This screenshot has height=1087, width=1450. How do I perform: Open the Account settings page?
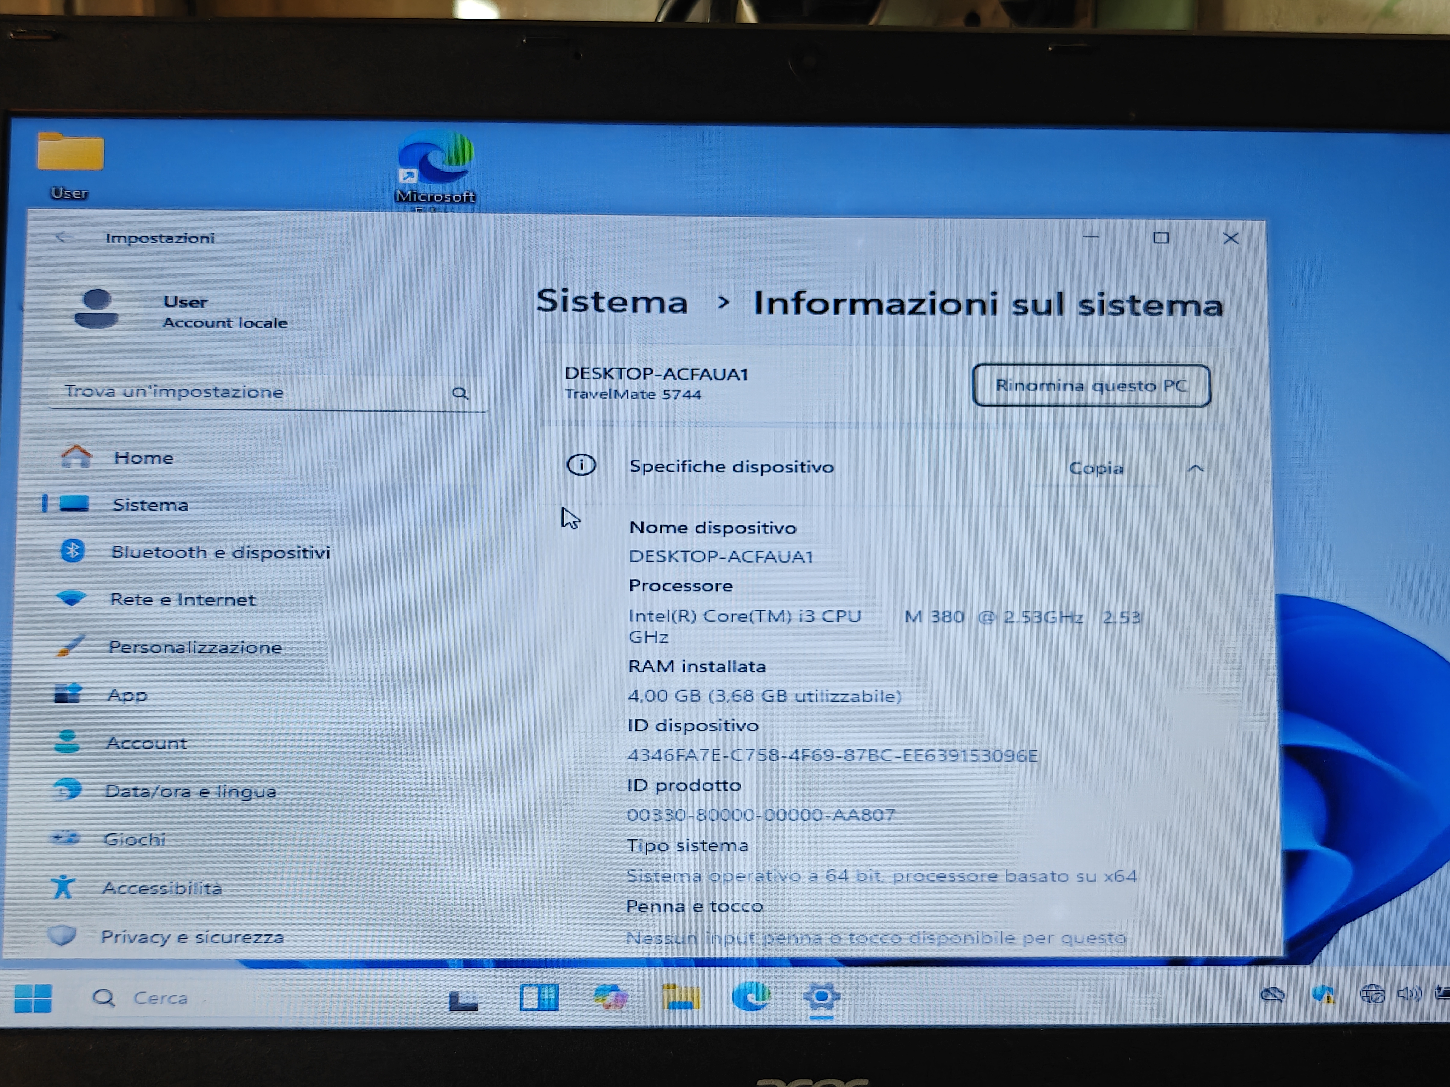[x=262, y=742]
